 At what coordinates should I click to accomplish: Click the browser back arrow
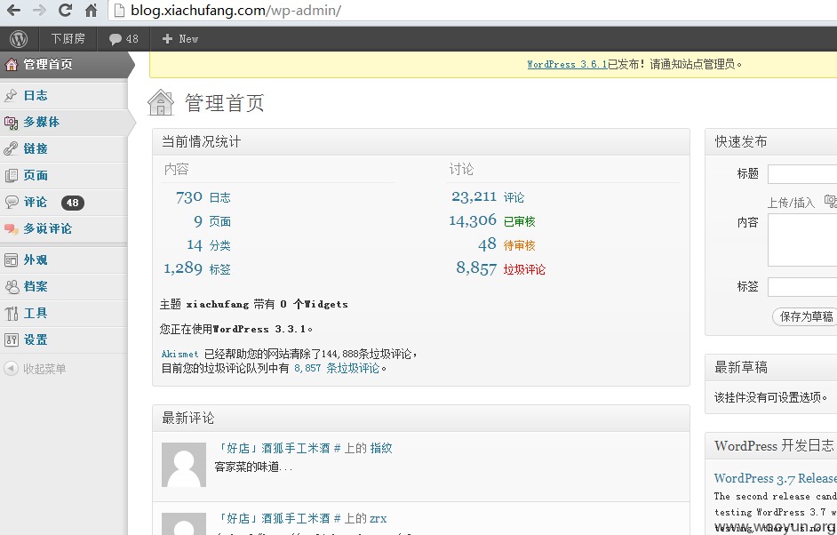[12, 10]
